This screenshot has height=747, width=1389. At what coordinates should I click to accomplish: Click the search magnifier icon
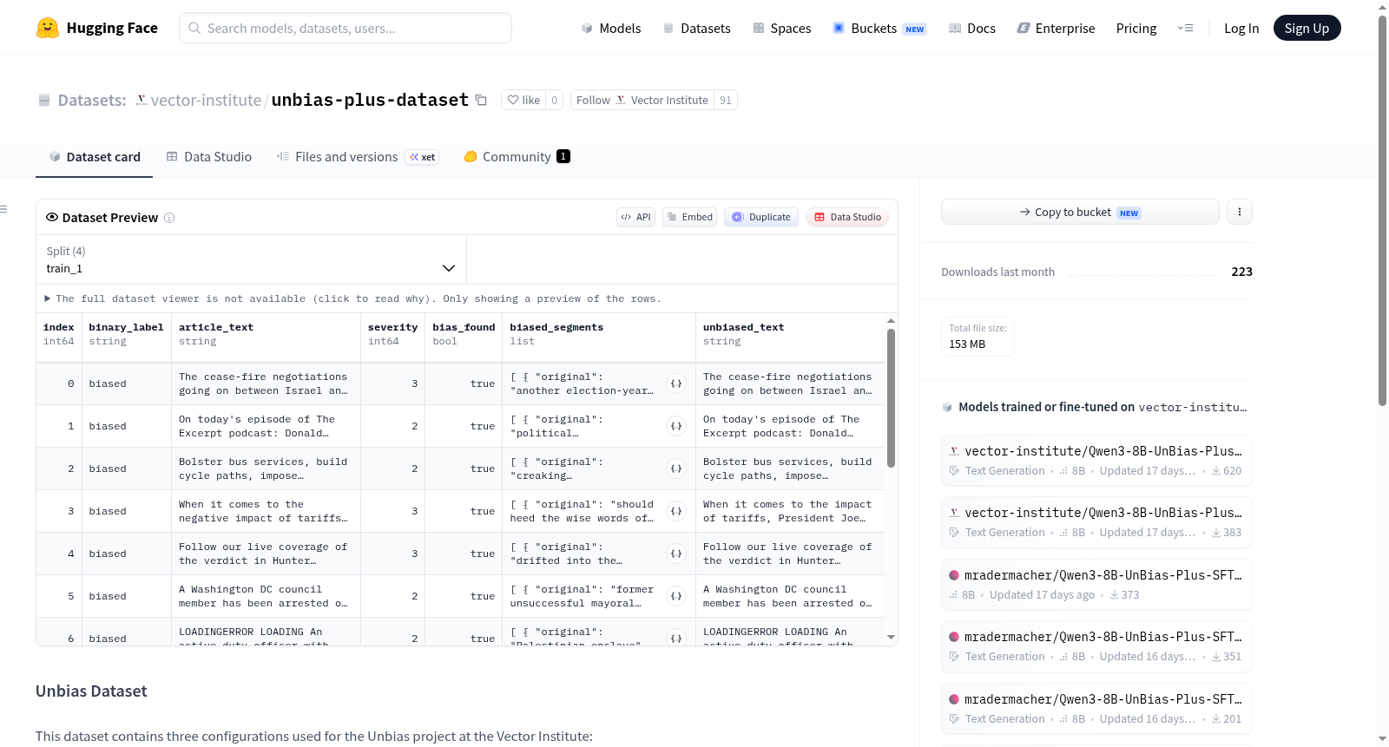(x=194, y=28)
